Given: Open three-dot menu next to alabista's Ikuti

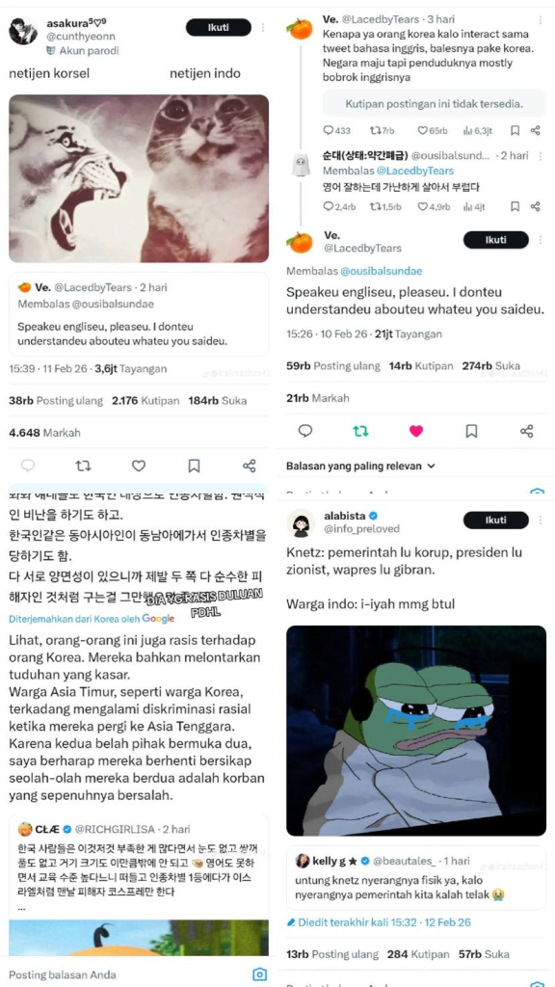Looking at the screenshot, I should tap(541, 520).
